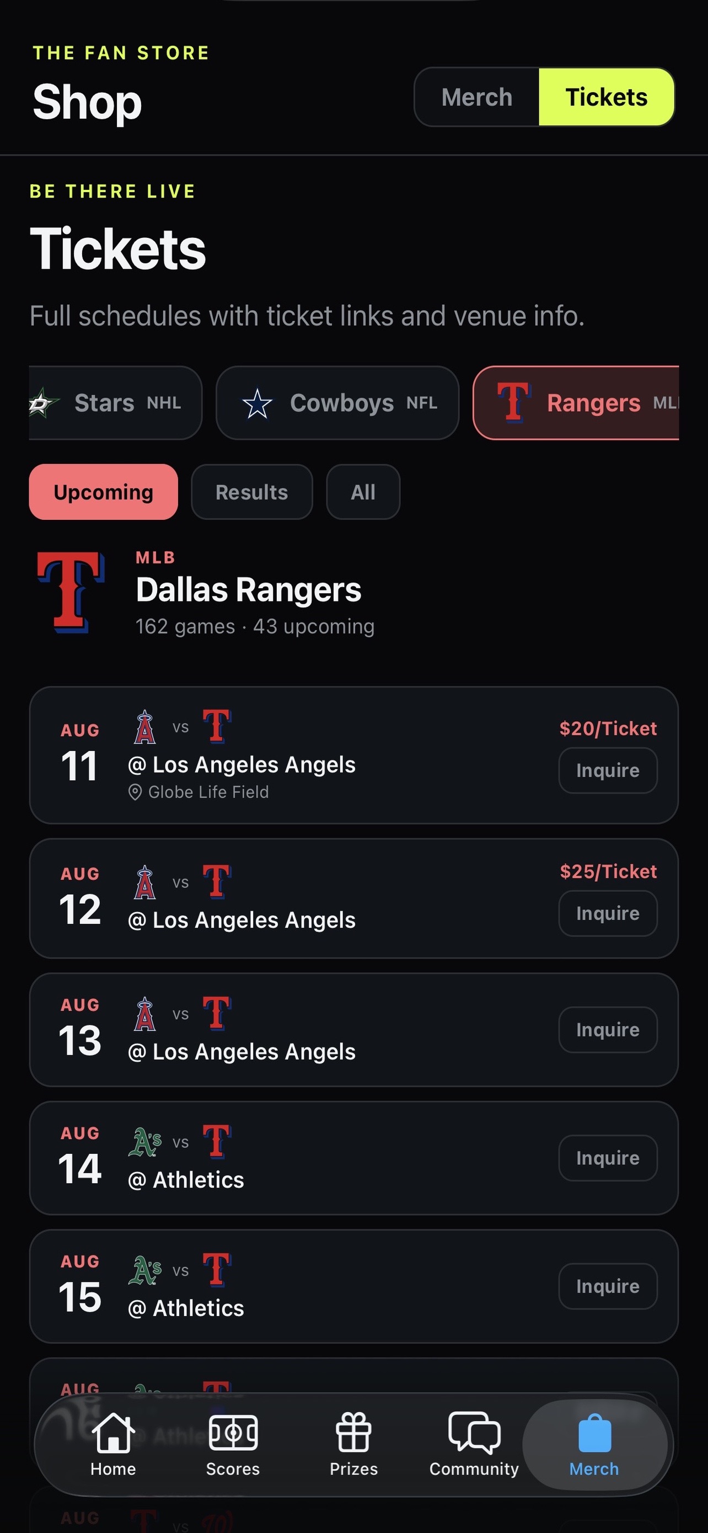
Task: Inquire about Aug 15 Athletics game
Action: point(608,1287)
